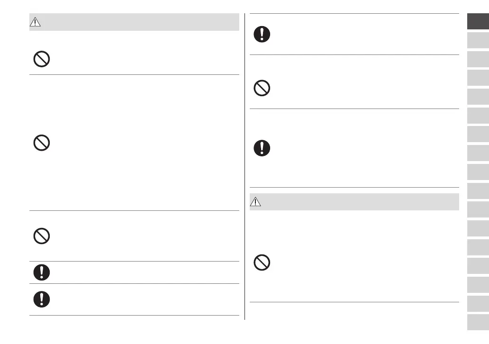The height and width of the screenshot is (344, 489).
Task: Click the warning triangle in the right column header
Action: pyautogui.click(x=255, y=202)
